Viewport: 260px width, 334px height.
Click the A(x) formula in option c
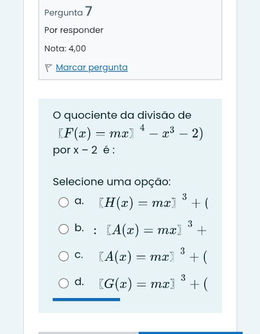tap(153, 256)
